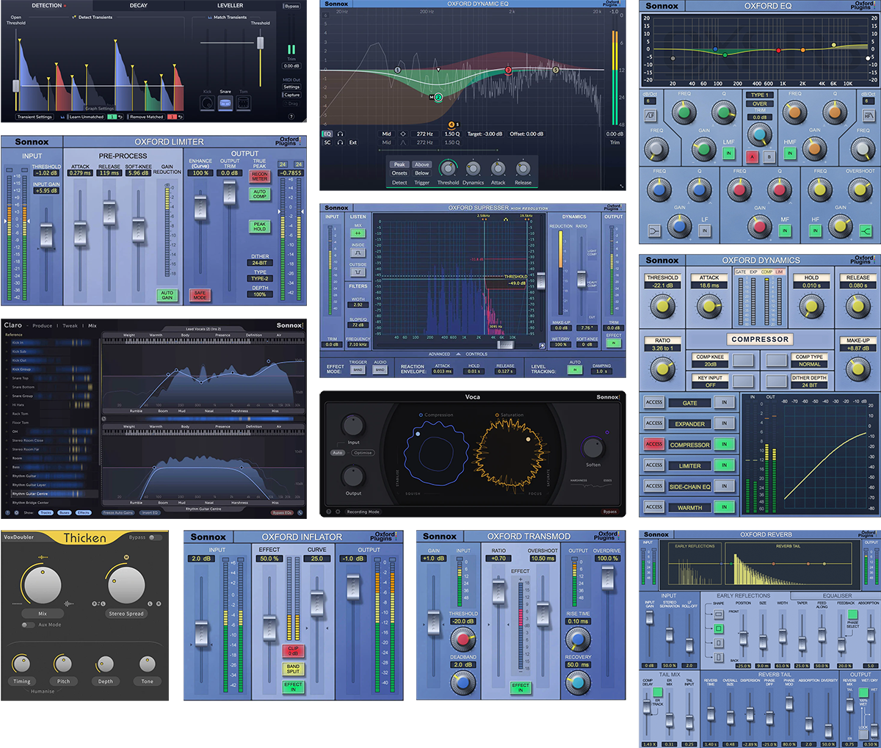The width and height of the screenshot is (881, 748).
Task: Click the Inside listen icon in Supresser
Action: point(358,253)
